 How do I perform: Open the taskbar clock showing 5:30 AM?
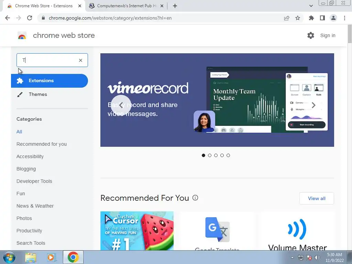point(334,257)
